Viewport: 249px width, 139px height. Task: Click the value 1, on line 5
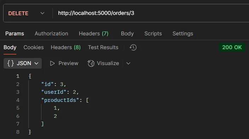(x=57, y=108)
